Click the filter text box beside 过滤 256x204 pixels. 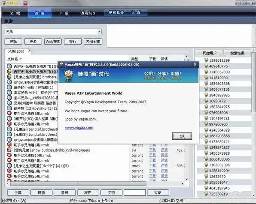[x=134, y=192]
